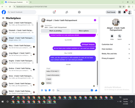Focus the Search Facebook field
This screenshot has width=135, height=108.
tap(22, 12)
